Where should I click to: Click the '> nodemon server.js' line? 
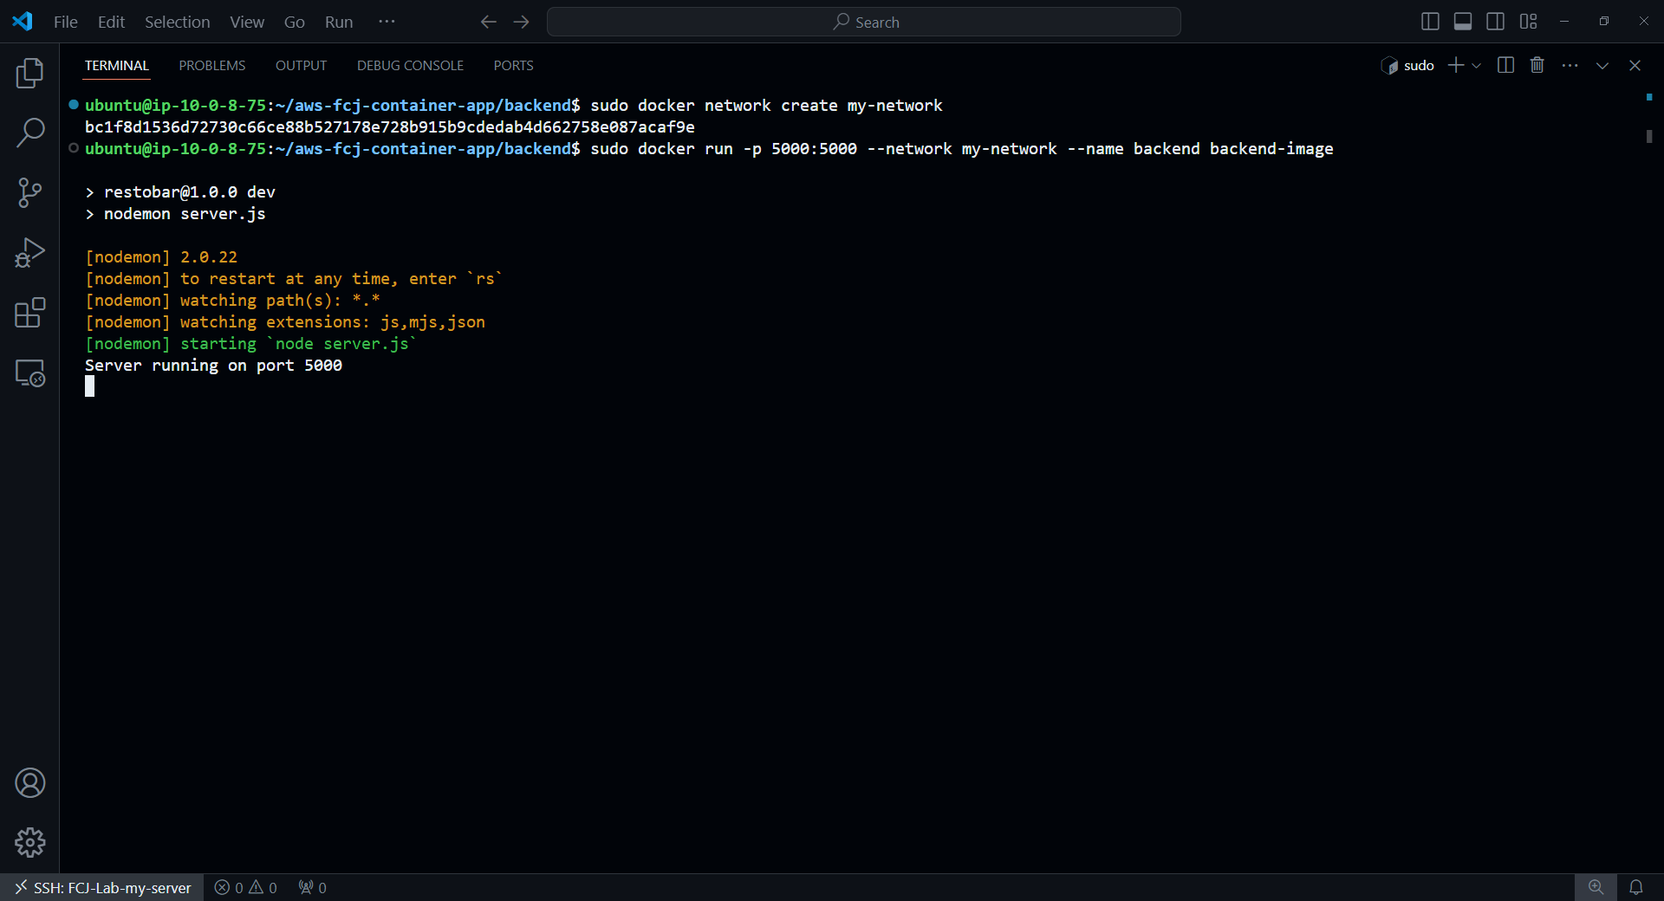pyautogui.click(x=175, y=213)
